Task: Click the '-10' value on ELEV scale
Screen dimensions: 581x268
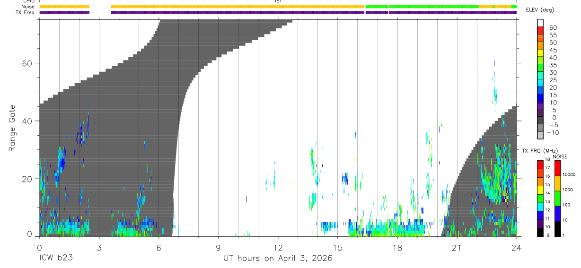Action: pyautogui.click(x=553, y=133)
